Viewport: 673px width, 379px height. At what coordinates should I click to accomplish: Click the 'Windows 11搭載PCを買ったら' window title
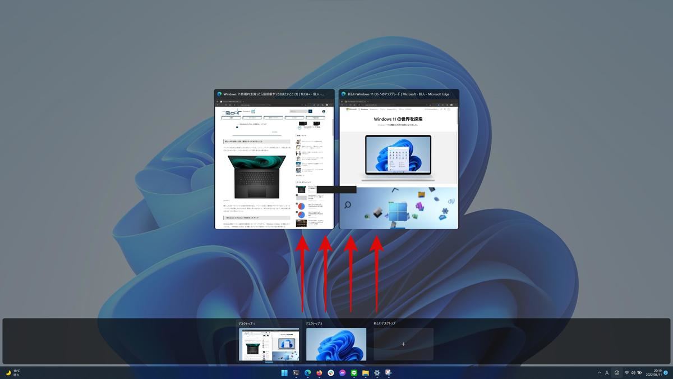click(274, 94)
